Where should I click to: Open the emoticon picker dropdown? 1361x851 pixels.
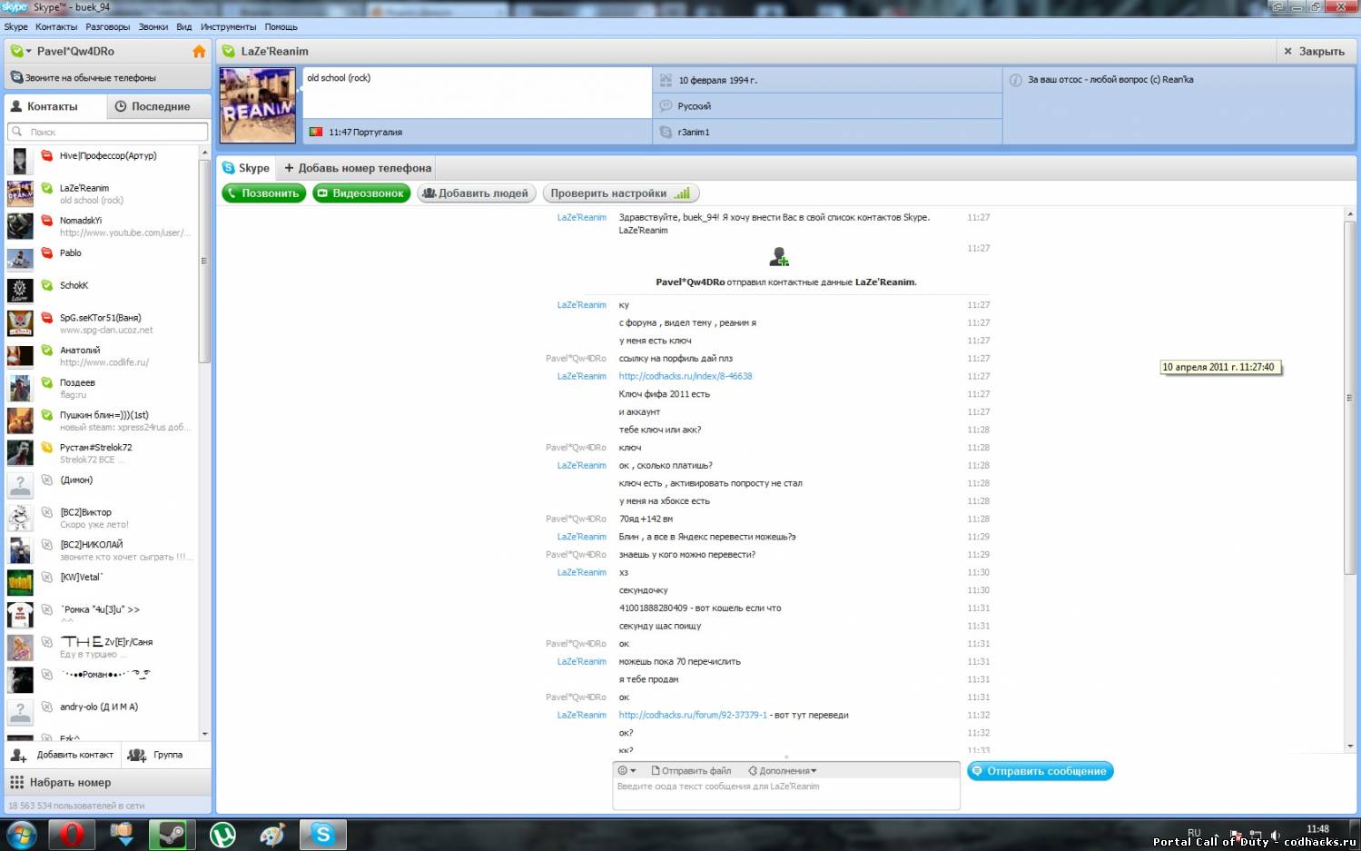[627, 771]
